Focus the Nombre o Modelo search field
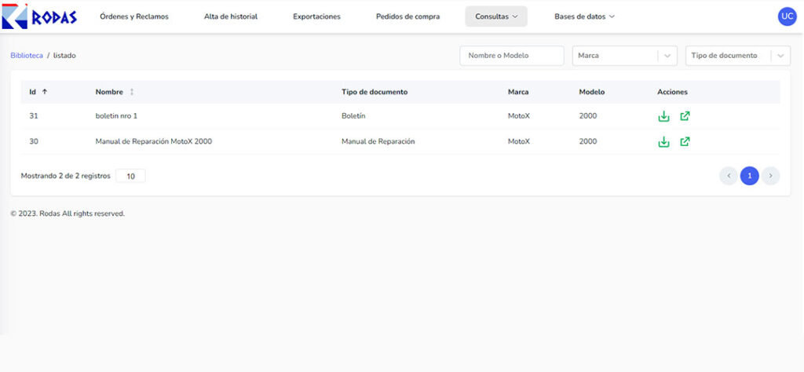804x372 pixels. (x=512, y=56)
